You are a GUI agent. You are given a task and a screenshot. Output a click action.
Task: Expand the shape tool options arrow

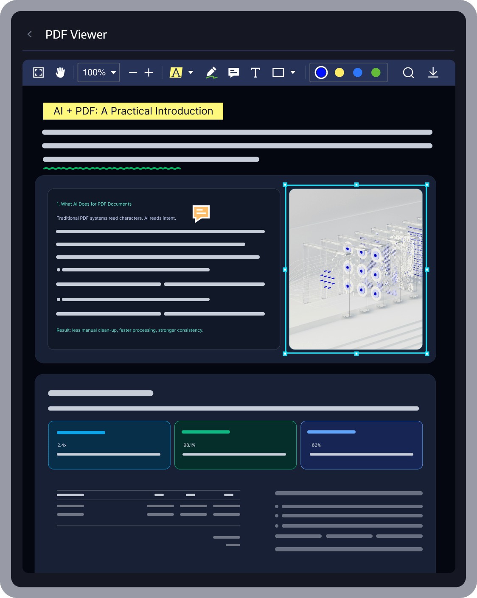293,73
